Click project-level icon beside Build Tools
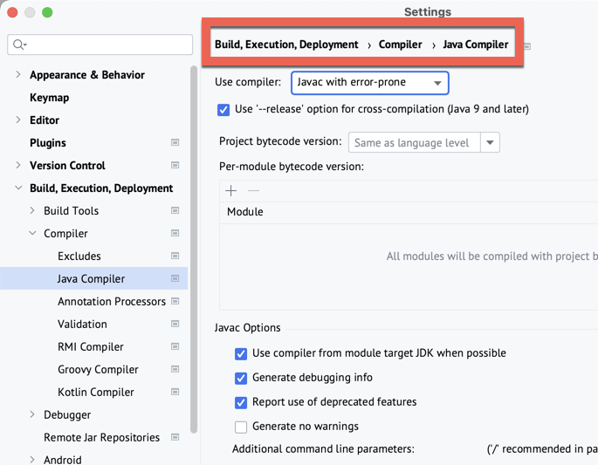 point(175,210)
